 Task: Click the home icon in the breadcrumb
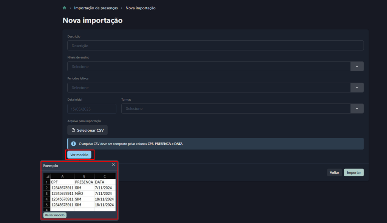tap(65, 8)
